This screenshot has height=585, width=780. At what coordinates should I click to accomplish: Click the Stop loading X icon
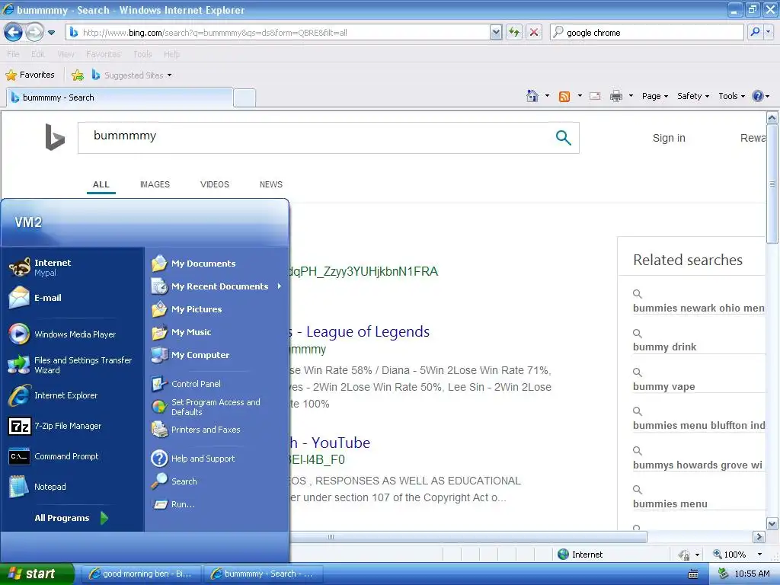(x=534, y=33)
